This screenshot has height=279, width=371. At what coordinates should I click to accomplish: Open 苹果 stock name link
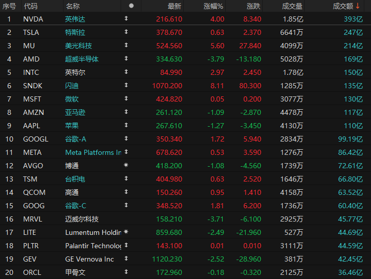coord(72,126)
